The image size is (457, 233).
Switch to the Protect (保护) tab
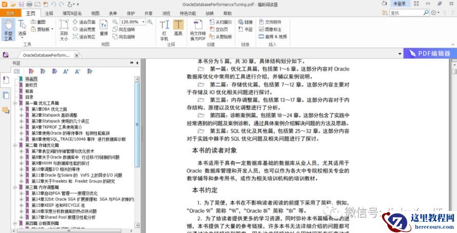pos(131,13)
